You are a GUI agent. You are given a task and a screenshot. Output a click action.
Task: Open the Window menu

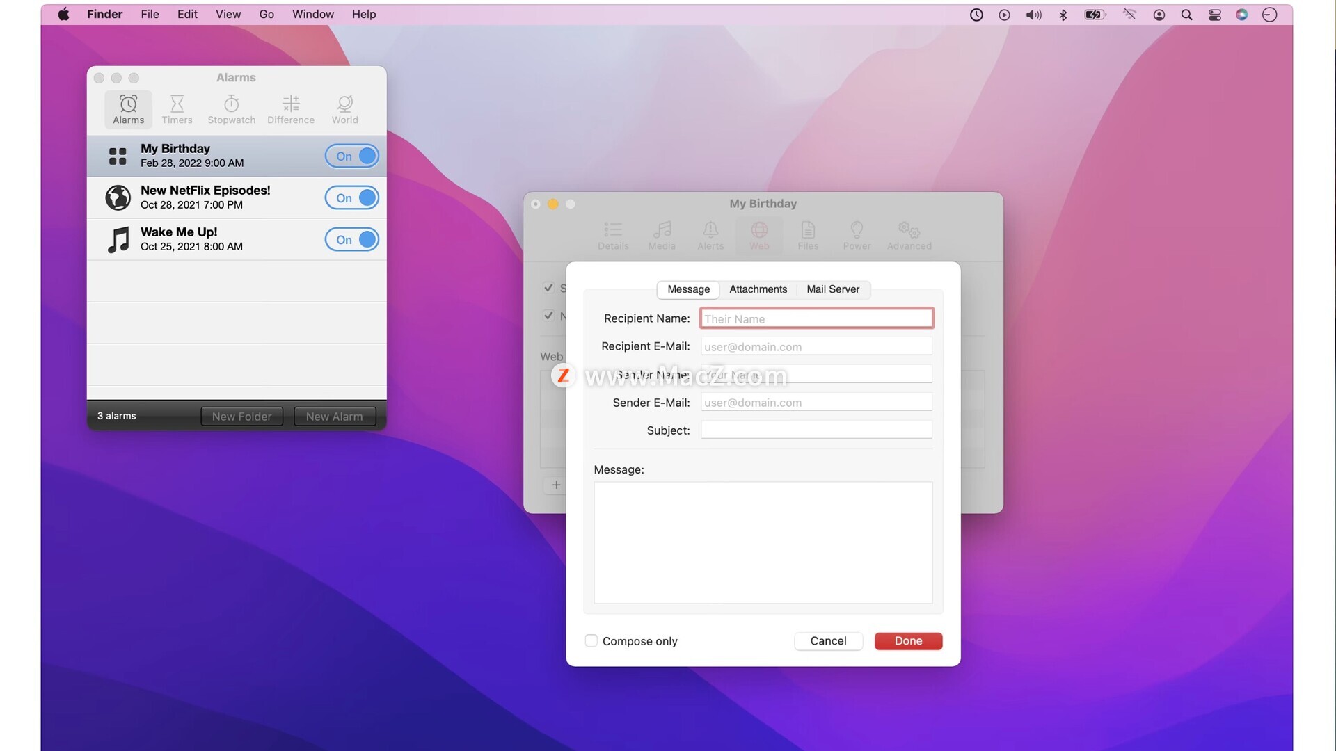(313, 14)
